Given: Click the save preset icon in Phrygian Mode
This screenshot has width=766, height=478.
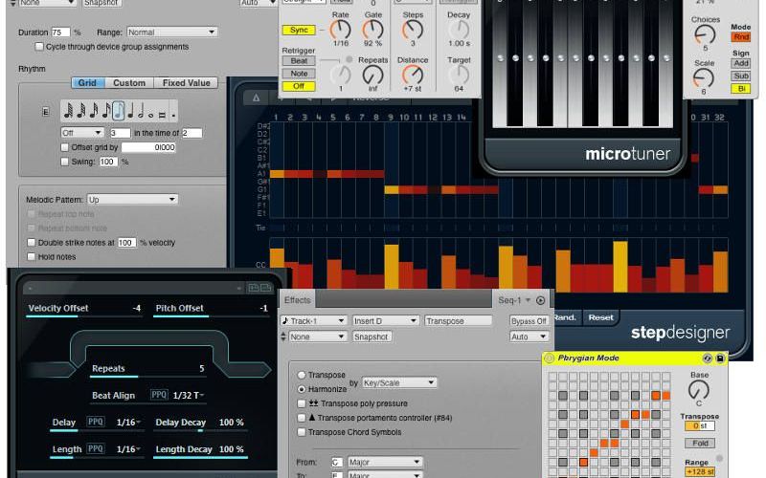Looking at the screenshot, I should pos(720,358).
